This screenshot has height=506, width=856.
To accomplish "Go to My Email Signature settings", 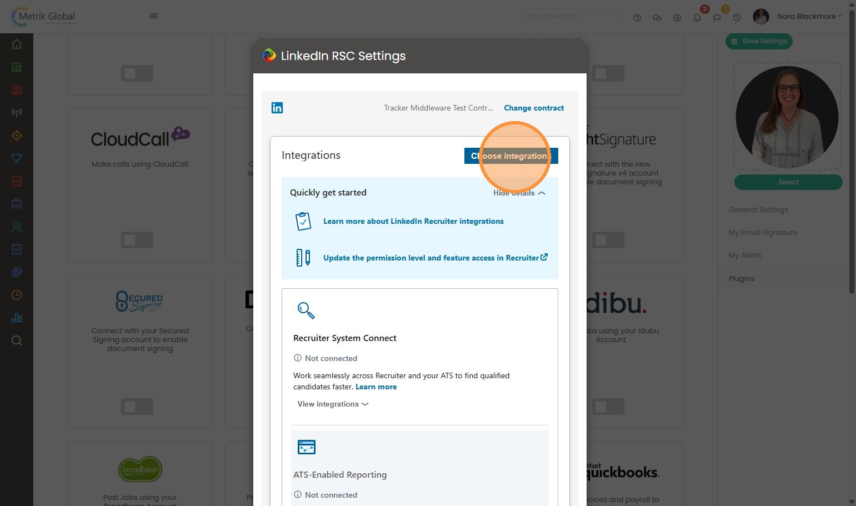I will tap(763, 233).
